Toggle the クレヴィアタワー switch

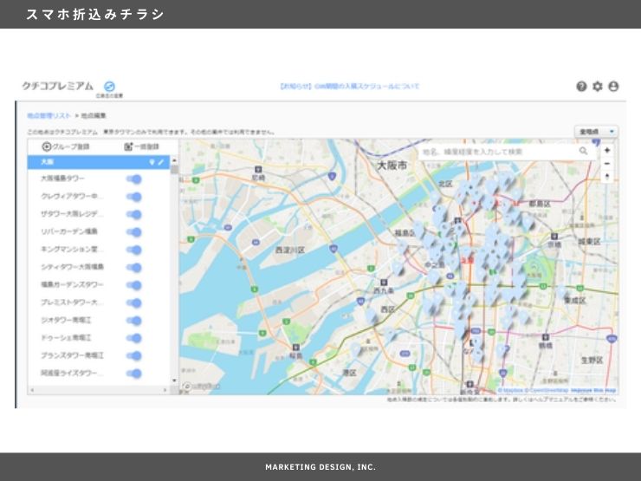point(134,197)
